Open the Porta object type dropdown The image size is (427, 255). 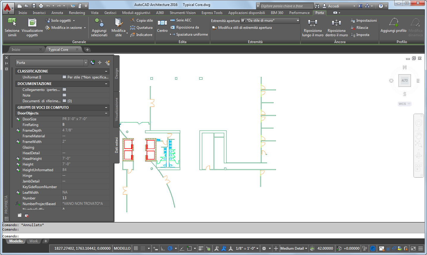86,63
